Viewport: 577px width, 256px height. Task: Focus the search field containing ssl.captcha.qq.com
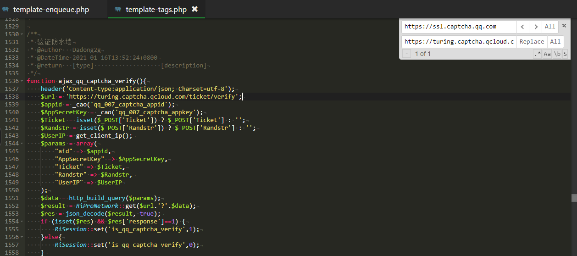point(459,27)
